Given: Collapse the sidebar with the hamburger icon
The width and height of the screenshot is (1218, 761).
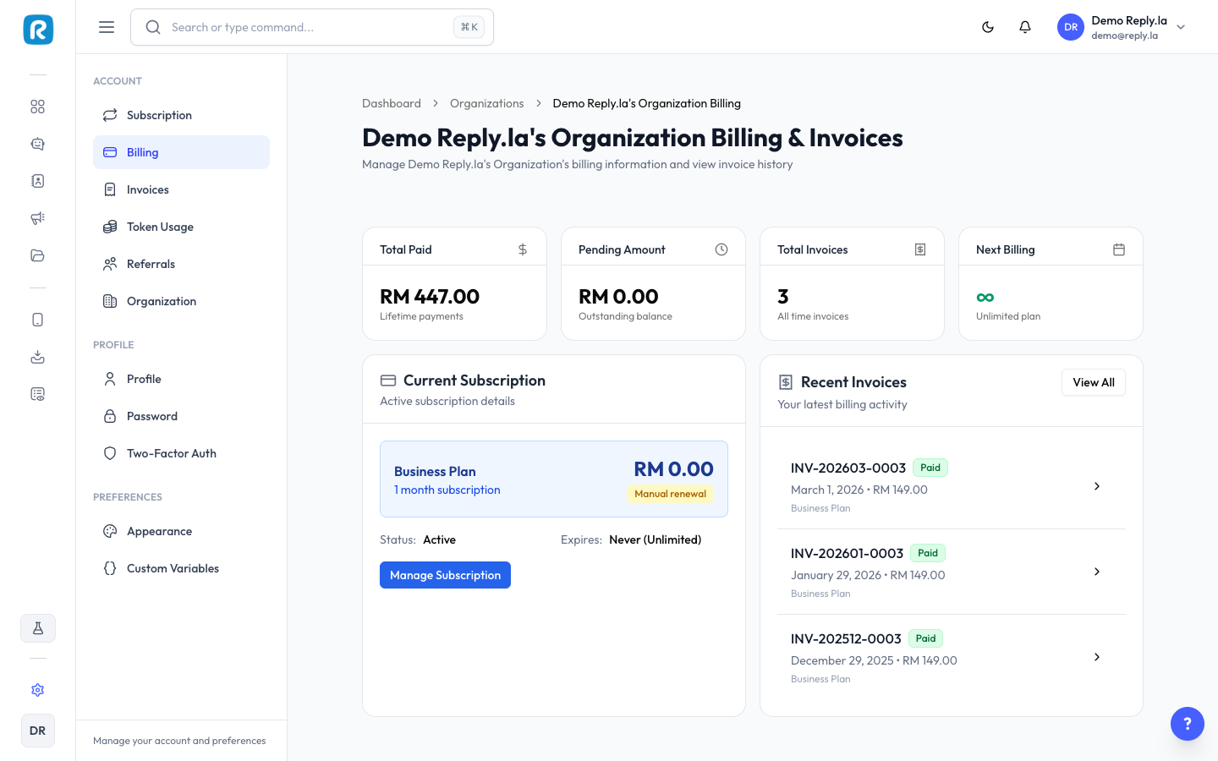Looking at the screenshot, I should point(107,27).
